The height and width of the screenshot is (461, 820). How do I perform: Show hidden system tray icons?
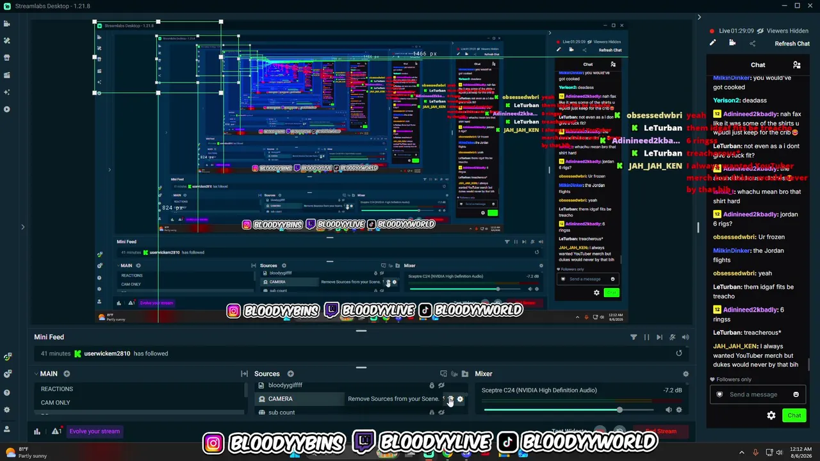[x=742, y=452]
